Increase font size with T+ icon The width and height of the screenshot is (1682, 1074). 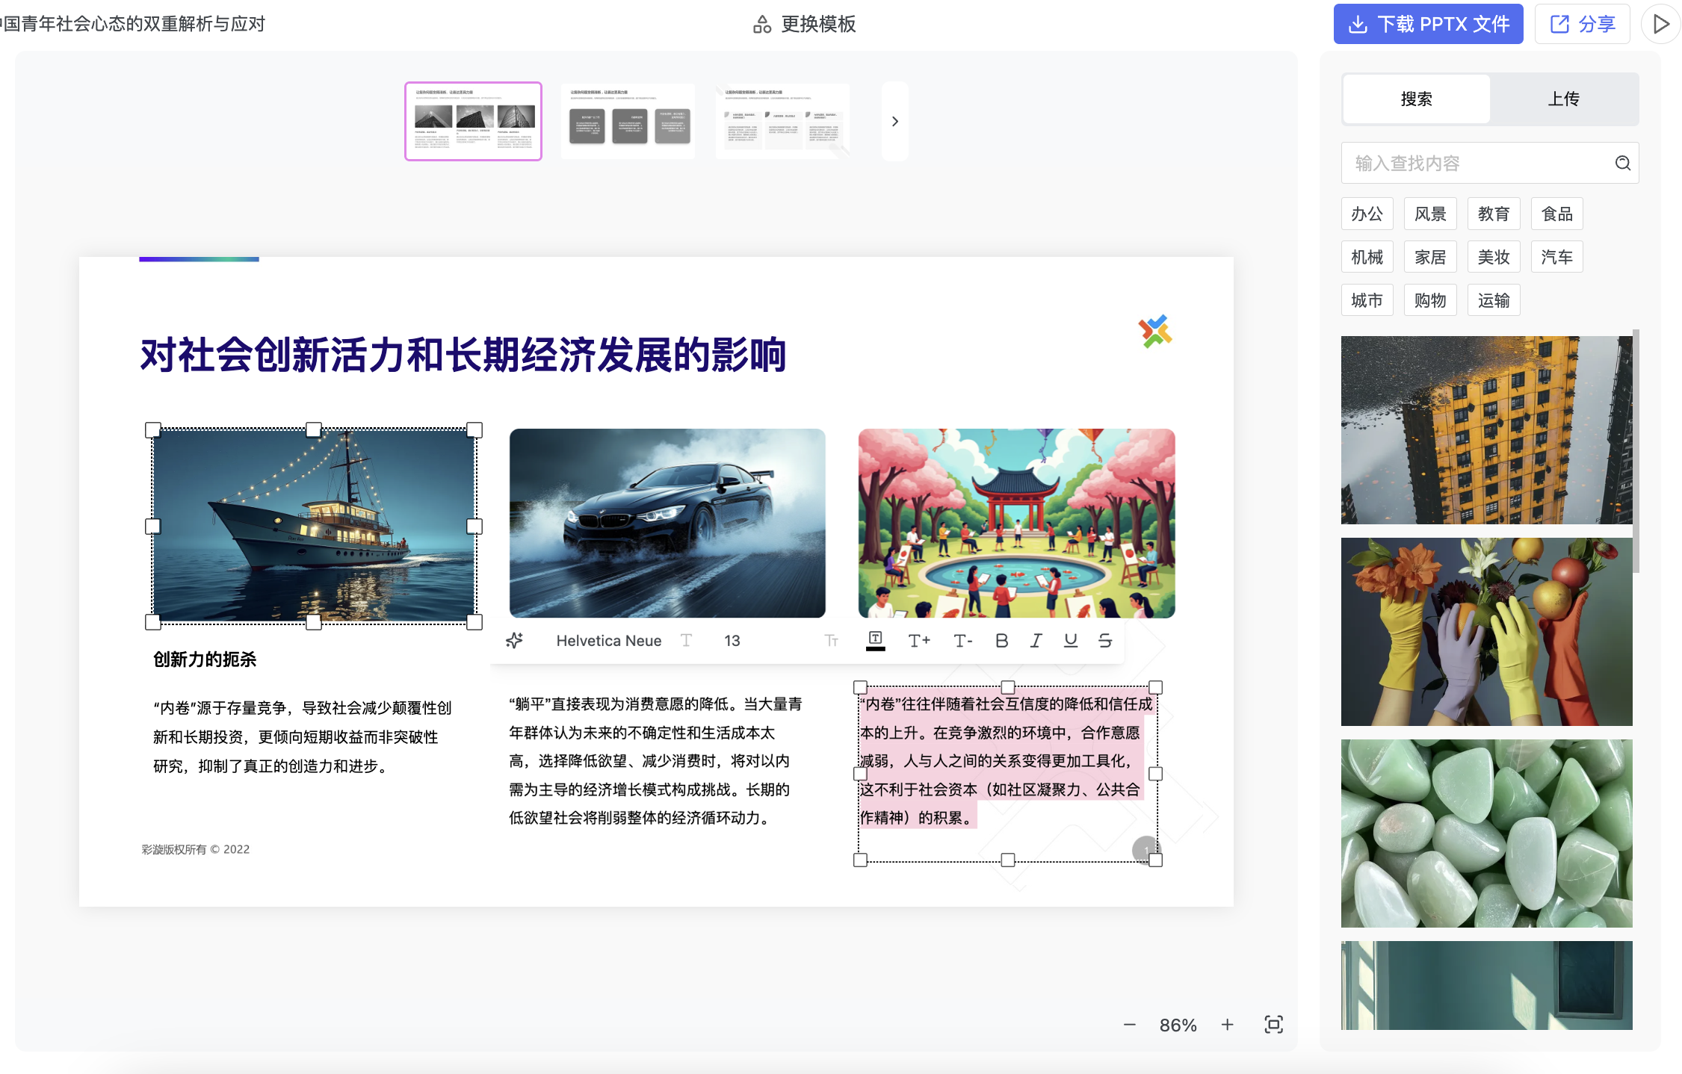tap(918, 641)
